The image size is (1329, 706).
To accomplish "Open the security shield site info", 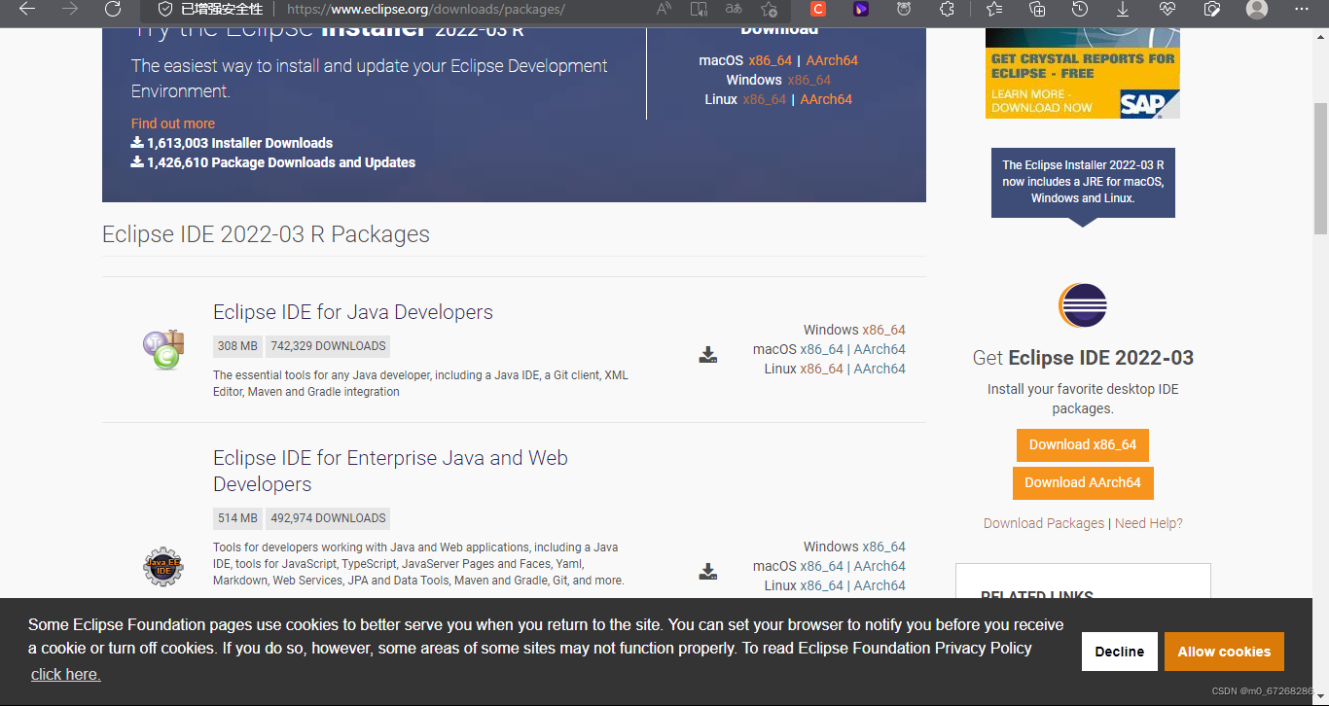I will tap(165, 9).
